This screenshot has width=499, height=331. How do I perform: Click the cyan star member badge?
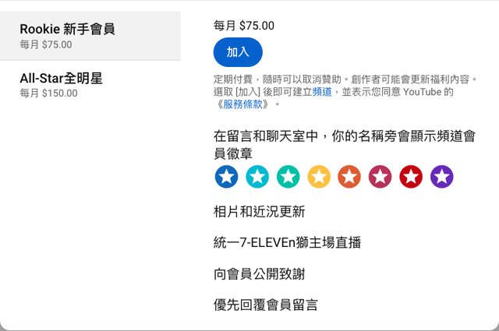[x=257, y=177]
